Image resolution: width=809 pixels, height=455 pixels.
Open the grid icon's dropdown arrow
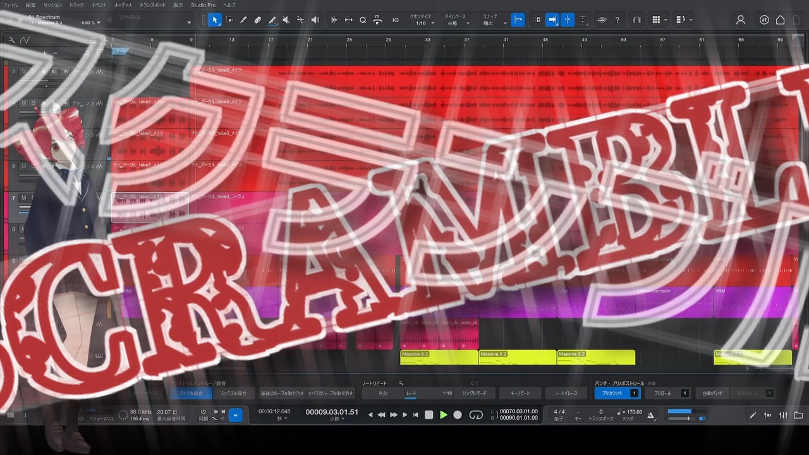(666, 20)
